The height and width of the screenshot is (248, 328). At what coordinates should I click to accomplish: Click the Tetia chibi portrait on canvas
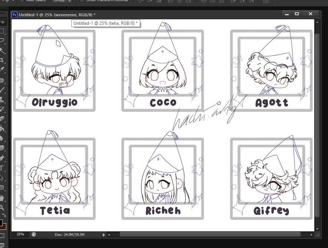click(55, 167)
